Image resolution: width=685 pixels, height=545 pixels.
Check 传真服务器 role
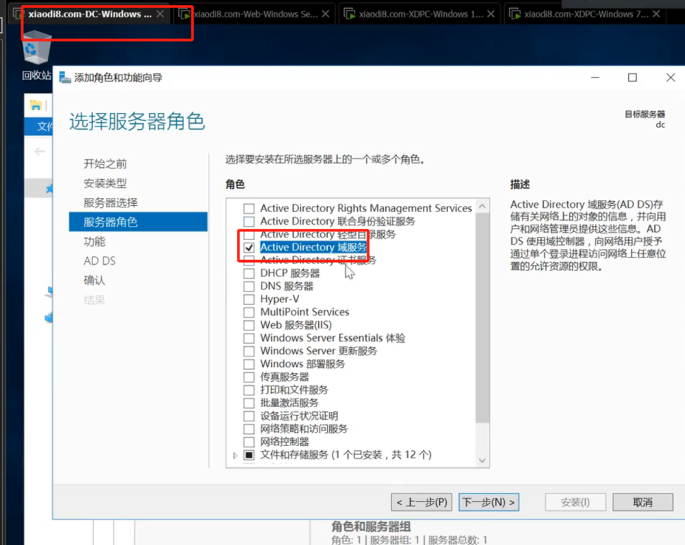pos(249,377)
